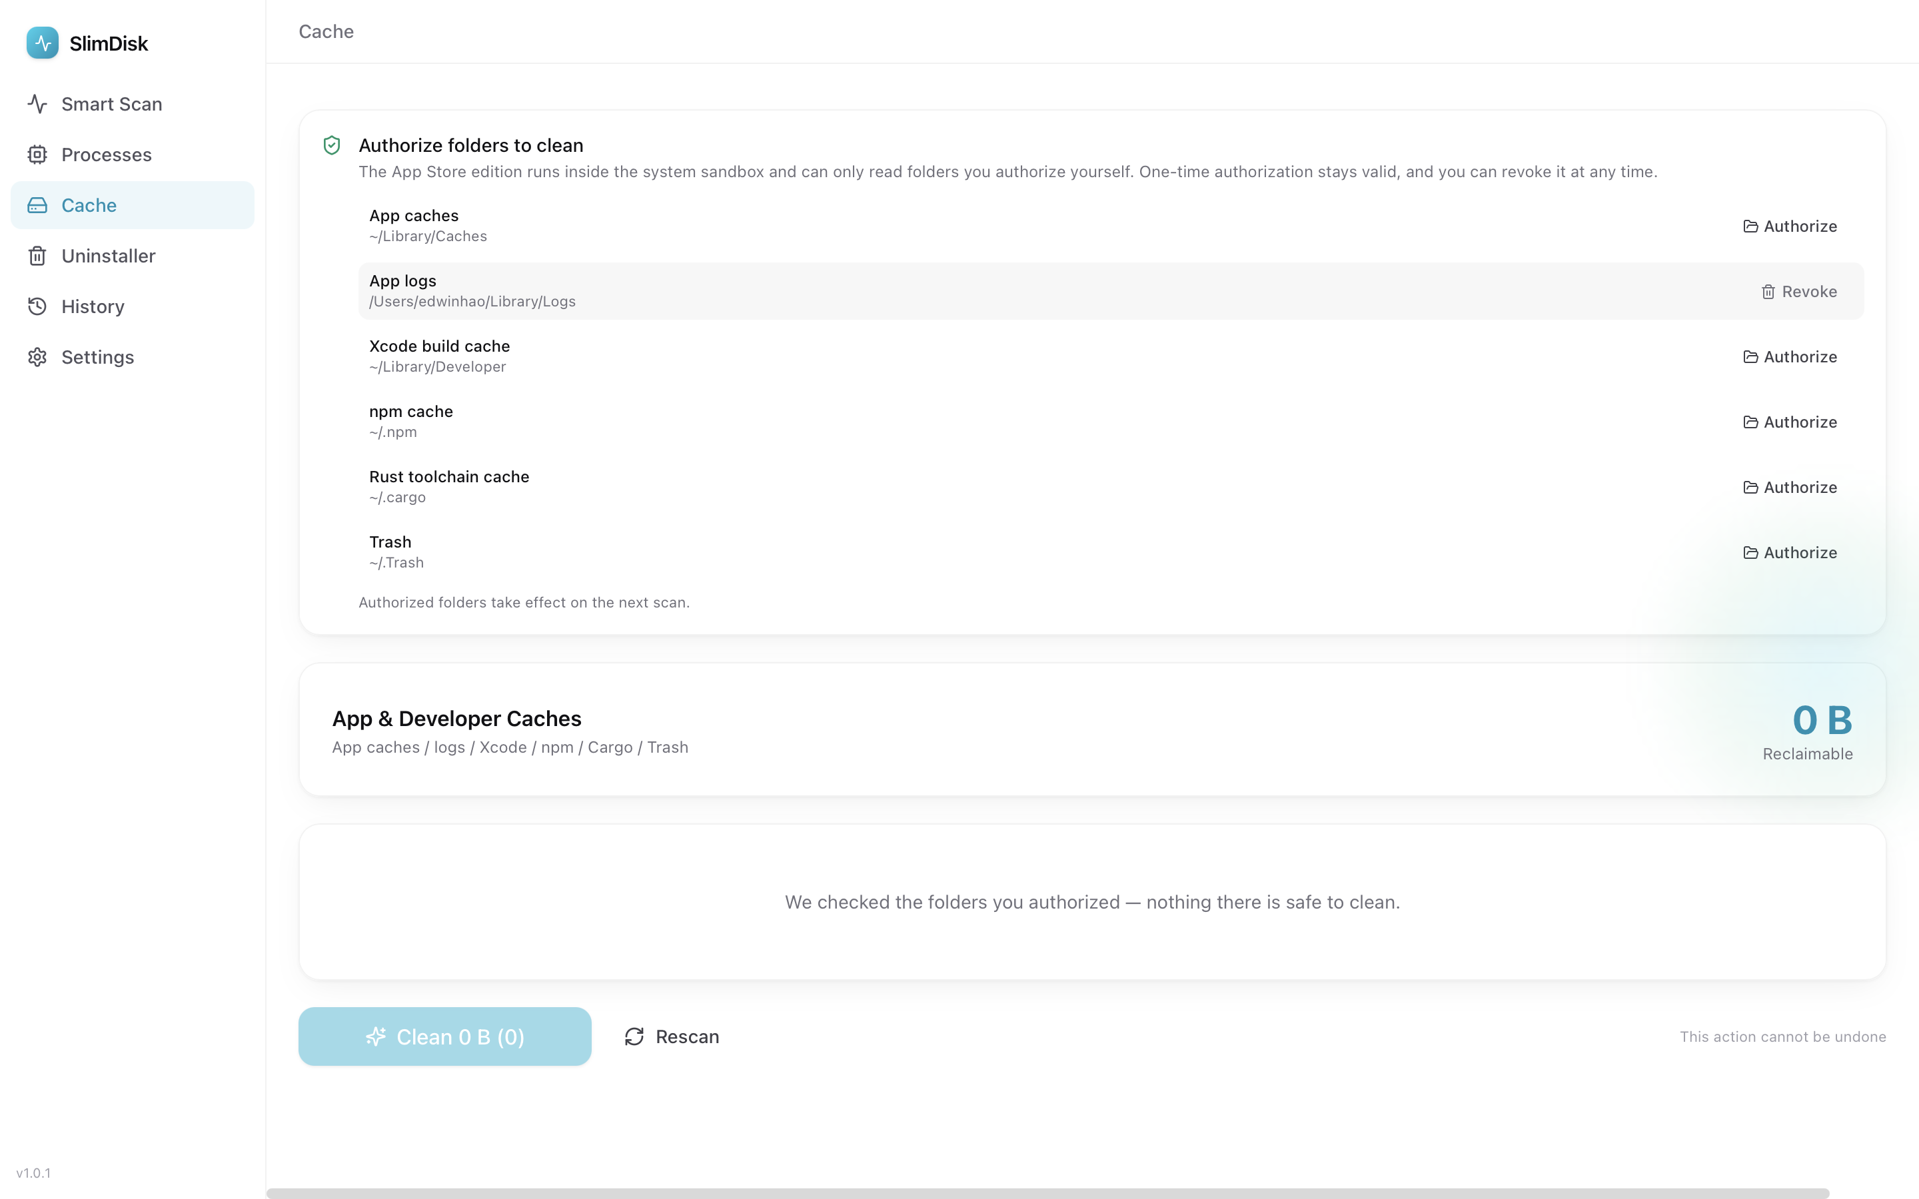Click folder icon in the Trash row
This screenshot has height=1199, width=1919.
coord(1750,553)
